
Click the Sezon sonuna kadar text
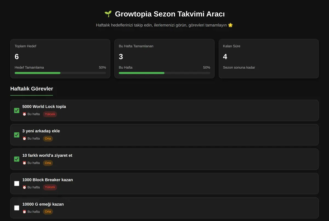click(x=239, y=67)
